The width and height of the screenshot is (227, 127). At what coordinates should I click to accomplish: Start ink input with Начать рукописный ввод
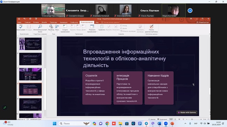(151, 28)
